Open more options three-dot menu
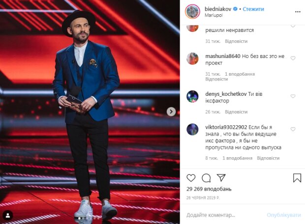This screenshot has width=305, height=224. pyautogui.click(x=298, y=12)
